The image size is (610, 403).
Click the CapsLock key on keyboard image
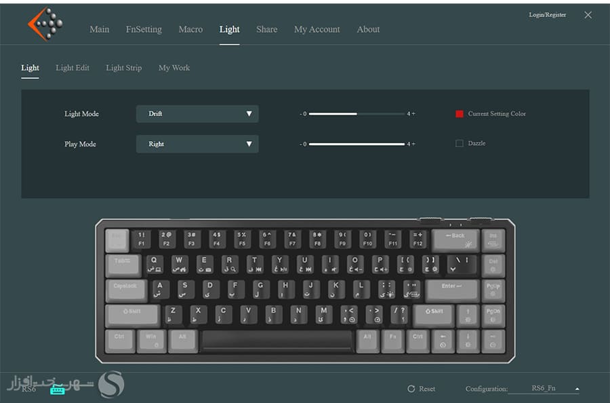[125, 290]
